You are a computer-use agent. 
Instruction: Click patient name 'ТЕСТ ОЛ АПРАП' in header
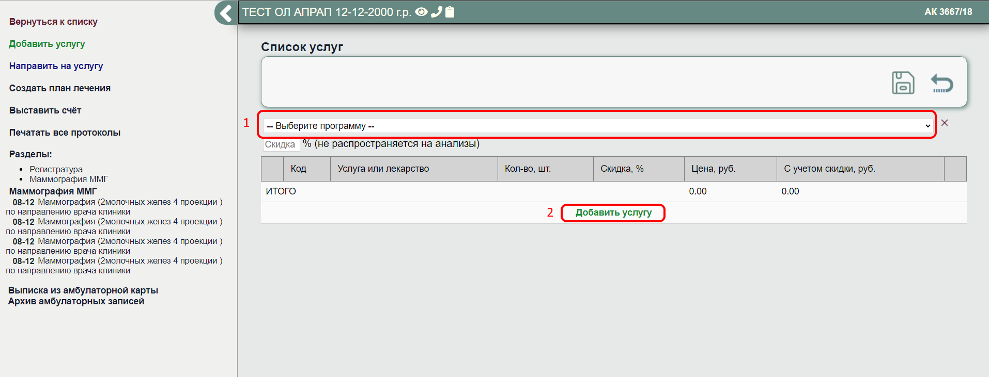click(x=287, y=12)
